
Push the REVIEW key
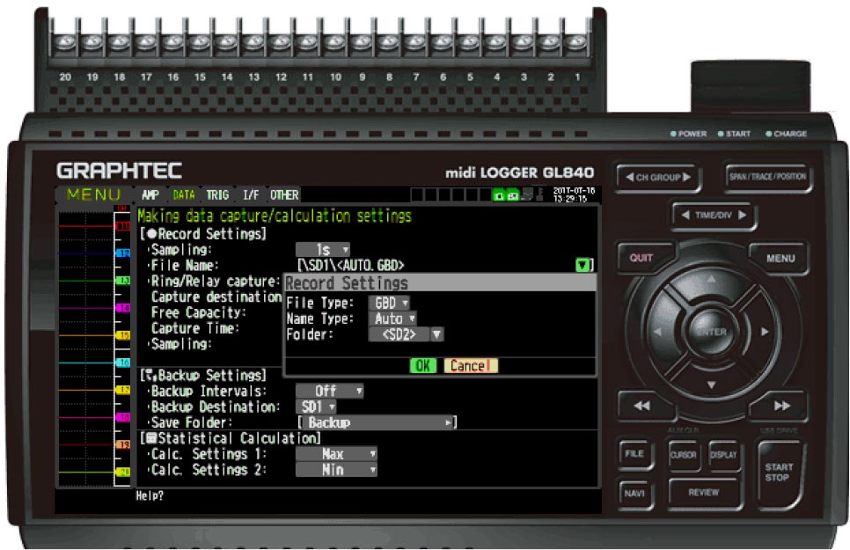click(x=704, y=493)
